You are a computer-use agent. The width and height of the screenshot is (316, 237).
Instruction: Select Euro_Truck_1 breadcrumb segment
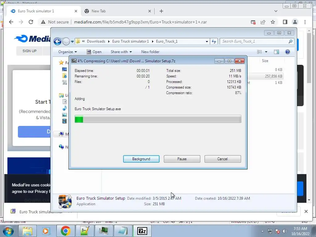tap(167, 41)
